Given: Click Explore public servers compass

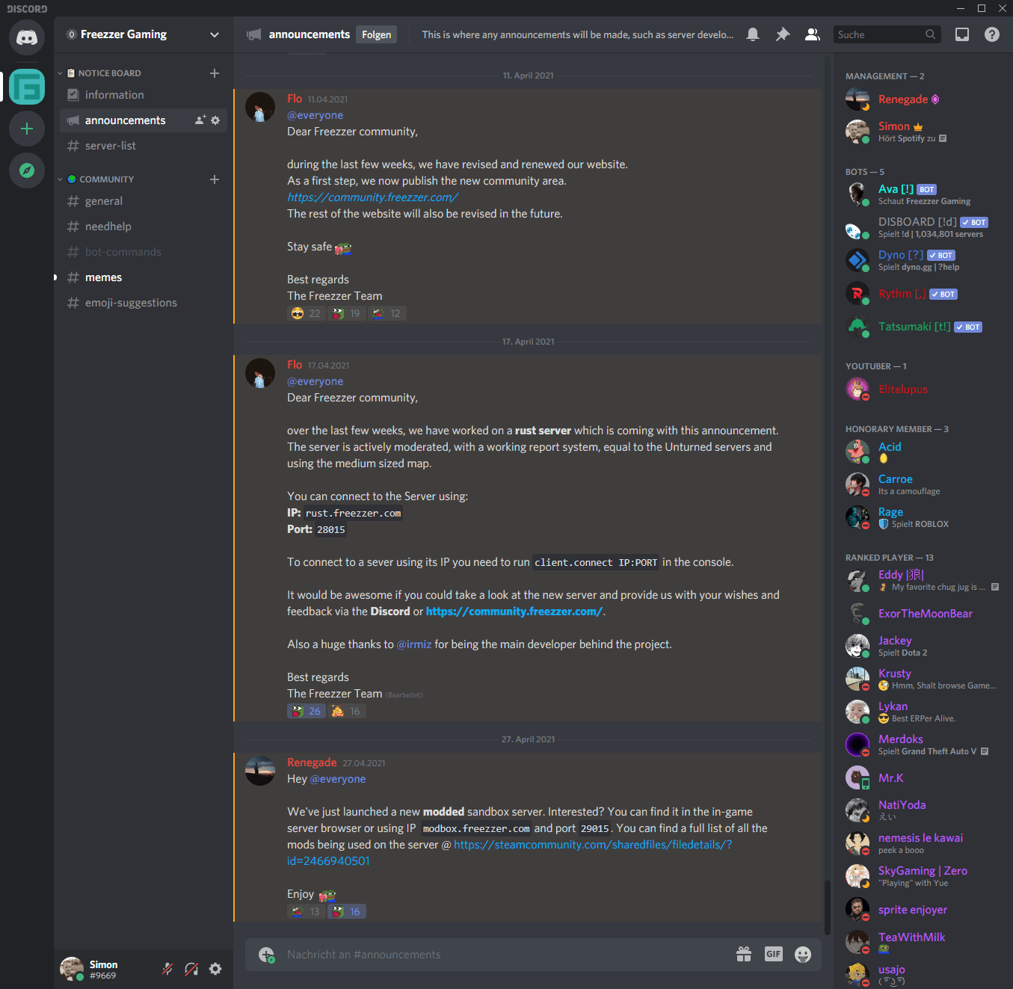Looking at the screenshot, I should (x=27, y=170).
